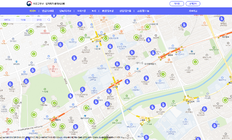
Task: Click the 게시판 button in the header
Action: [x=177, y=4]
